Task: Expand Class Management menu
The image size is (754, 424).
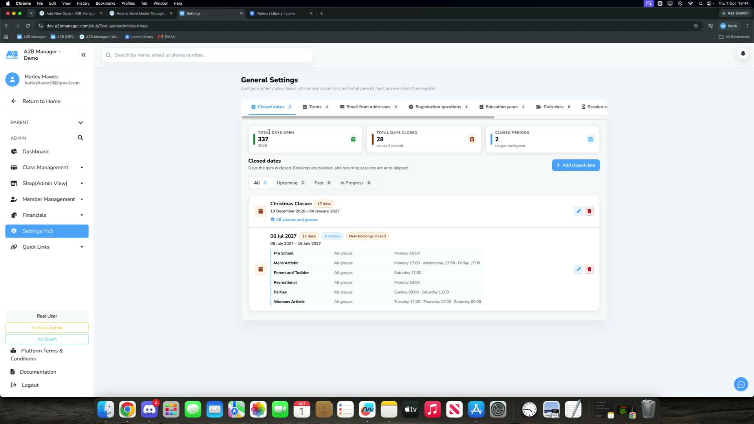Action: 47,168
